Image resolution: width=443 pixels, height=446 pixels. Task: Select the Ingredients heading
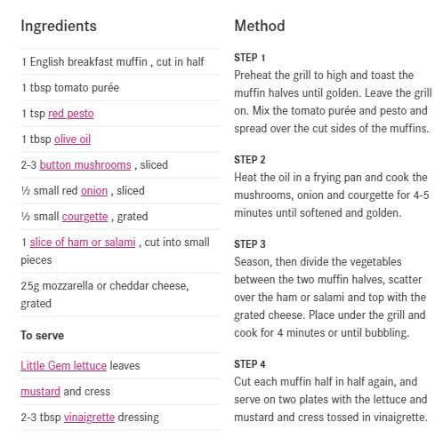pos(59,26)
